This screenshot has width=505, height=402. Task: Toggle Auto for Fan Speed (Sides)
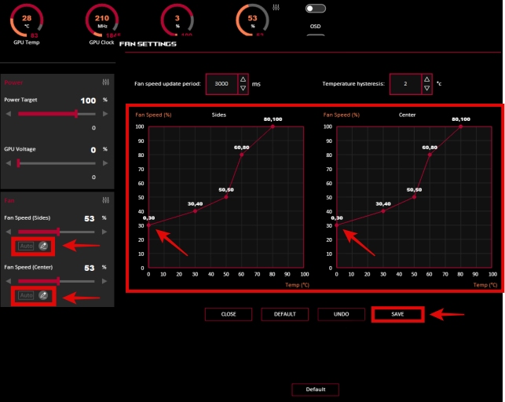[26, 247]
